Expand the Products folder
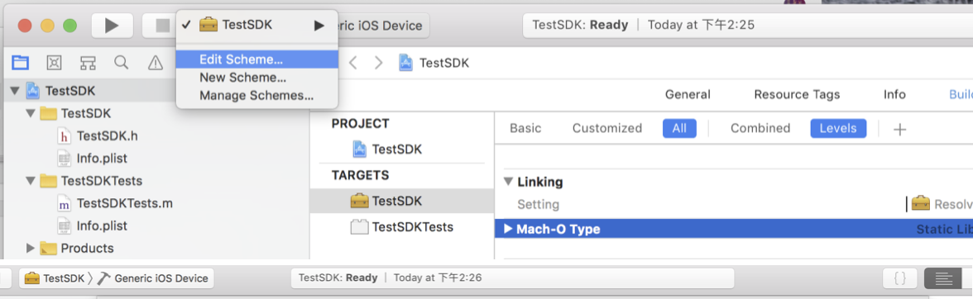 (31, 249)
